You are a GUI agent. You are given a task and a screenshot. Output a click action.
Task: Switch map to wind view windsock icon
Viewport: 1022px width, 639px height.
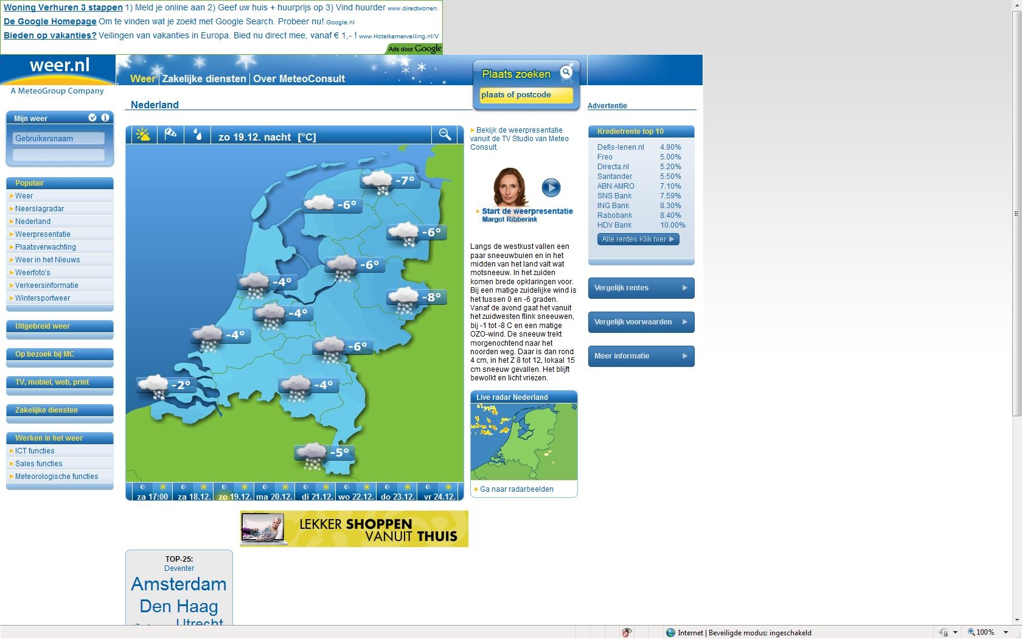[x=171, y=134]
